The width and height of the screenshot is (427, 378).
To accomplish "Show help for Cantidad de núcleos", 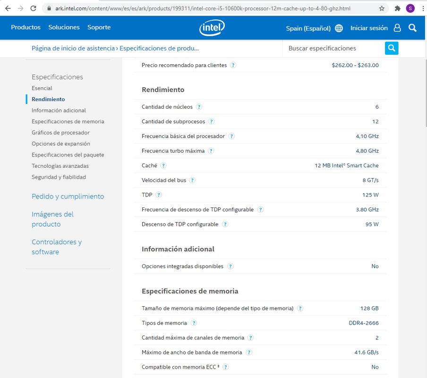I will click(x=199, y=107).
